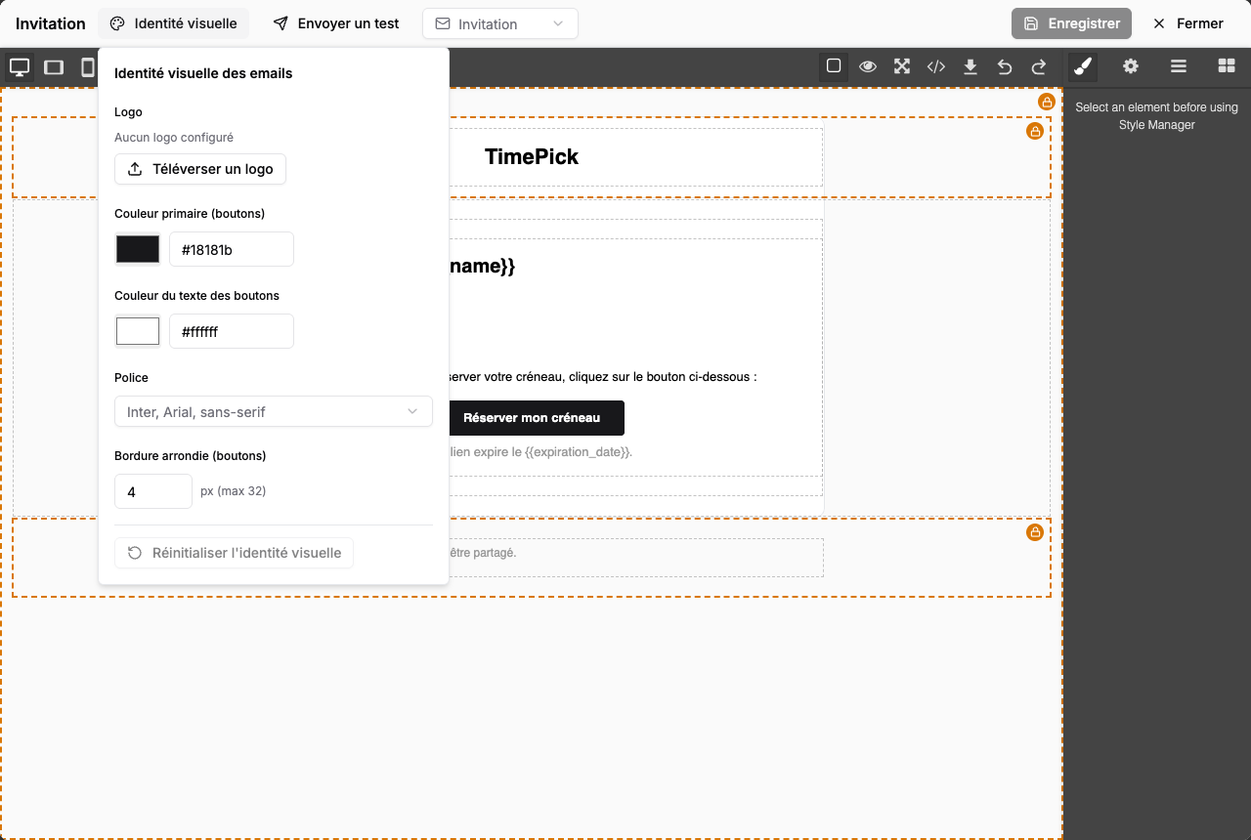Viewport: 1251px width, 840px height.
Task: Open Identité visuelle popover button
Action: (x=174, y=23)
